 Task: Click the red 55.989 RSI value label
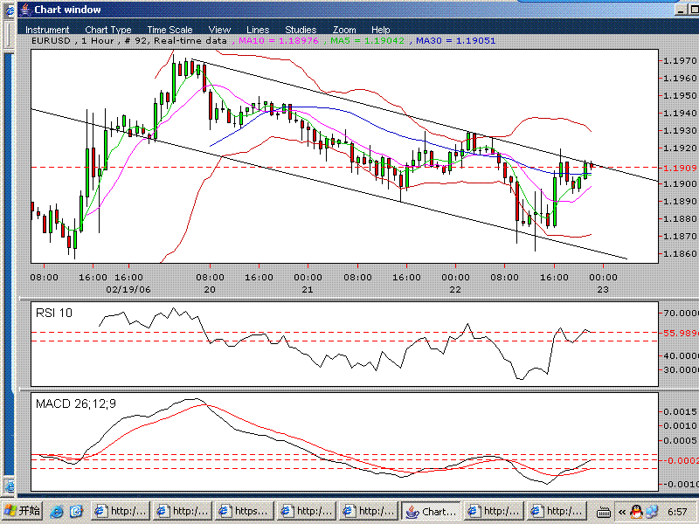681,333
